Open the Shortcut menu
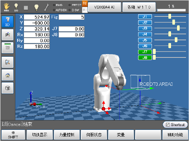This screenshot has width=189, height=141. [x=175, y=125]
